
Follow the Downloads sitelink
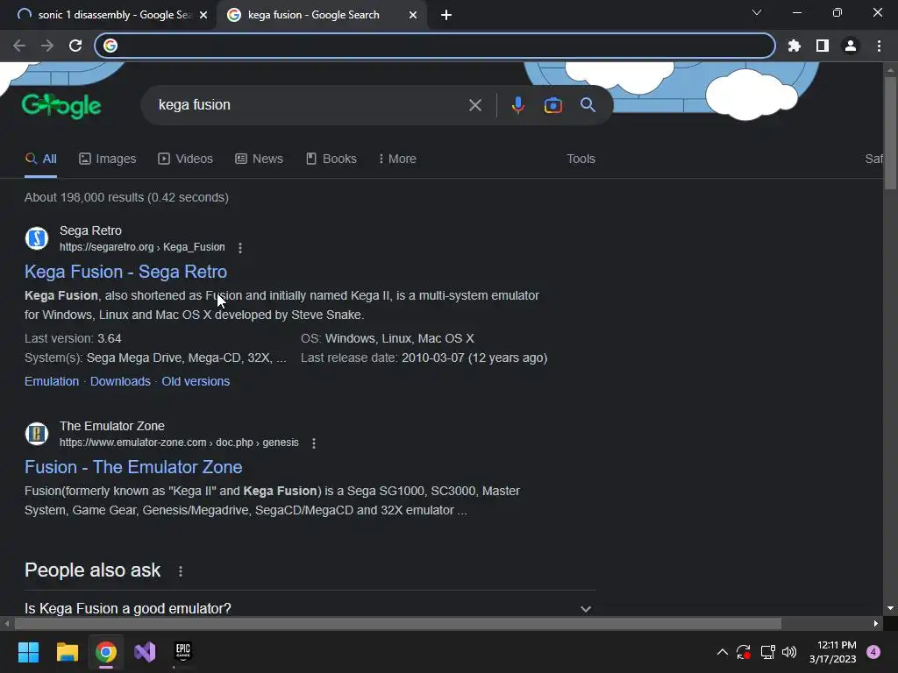[120, 382]
